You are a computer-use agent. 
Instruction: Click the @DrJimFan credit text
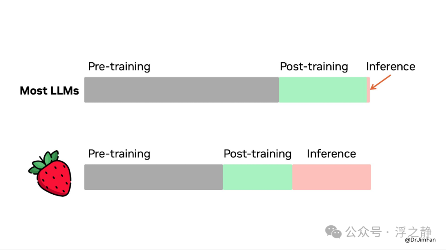point(420,240)
